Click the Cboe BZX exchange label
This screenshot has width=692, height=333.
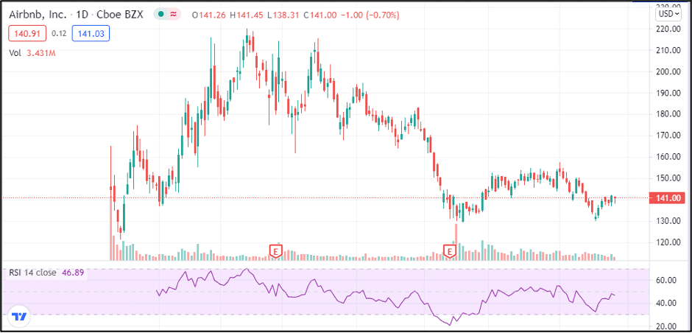[x=121, y=15]
